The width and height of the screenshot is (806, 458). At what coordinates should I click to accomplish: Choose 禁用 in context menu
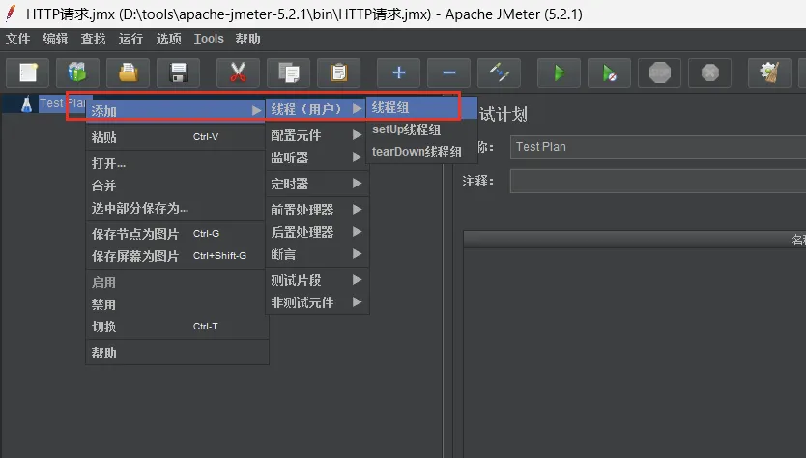(x=176, y=304)
